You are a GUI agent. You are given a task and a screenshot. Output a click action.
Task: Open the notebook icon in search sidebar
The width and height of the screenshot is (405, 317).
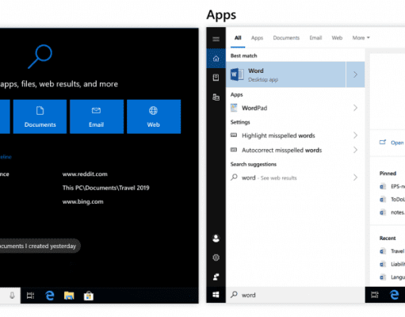coord(216,78)
